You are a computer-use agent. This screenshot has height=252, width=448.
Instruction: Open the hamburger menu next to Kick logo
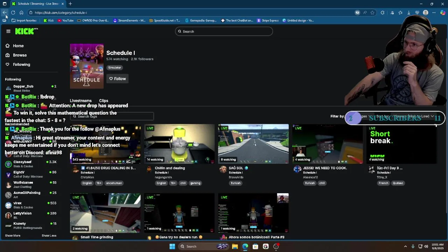(8, 31)
